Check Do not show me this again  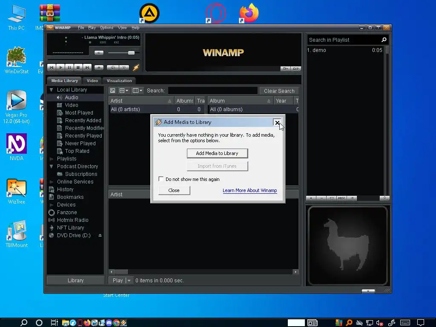click(161, 179)
